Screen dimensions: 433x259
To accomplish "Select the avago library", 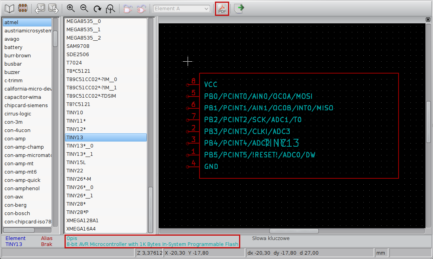I will pos(27,39).
